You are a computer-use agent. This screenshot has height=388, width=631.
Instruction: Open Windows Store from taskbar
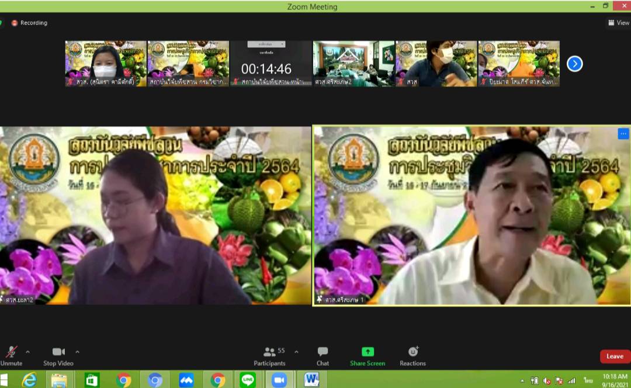coord(92,380)
